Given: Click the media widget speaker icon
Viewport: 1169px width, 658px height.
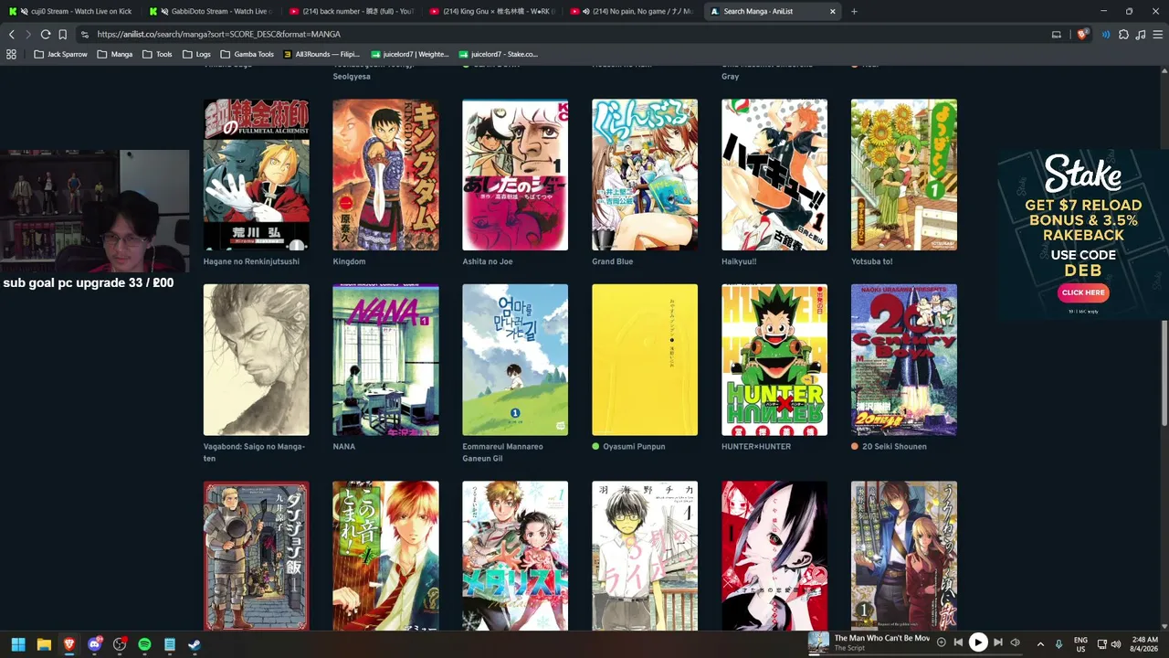Looking at the screenshot, I should [1015, 642].
